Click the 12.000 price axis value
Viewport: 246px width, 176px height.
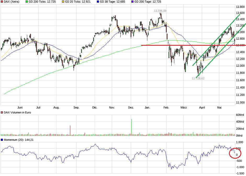click(x=240, y=66)
